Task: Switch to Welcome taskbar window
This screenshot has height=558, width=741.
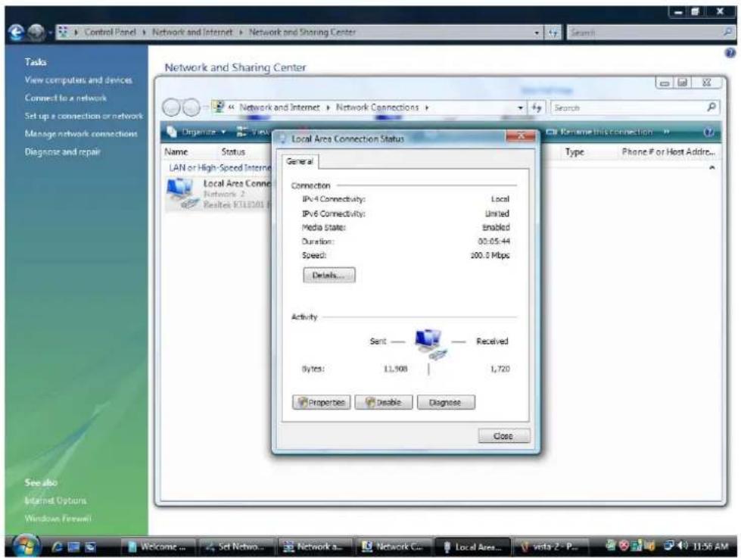Action: click(x=158, y=547)
